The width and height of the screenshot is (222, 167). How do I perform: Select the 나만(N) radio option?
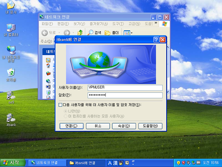click(66, 111)
